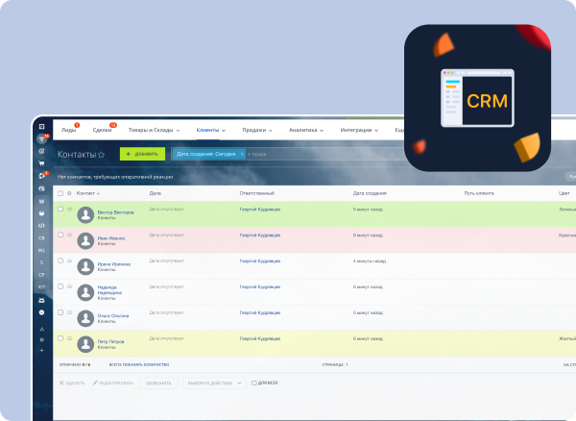Click the open book icon in sidebar
576x421 pixels.
pos(41,201)
